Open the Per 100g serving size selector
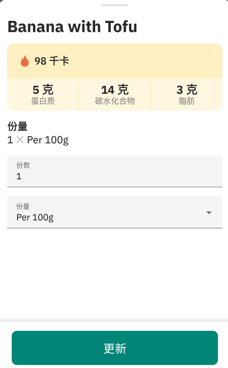The image size is (228, 368). 109,212
